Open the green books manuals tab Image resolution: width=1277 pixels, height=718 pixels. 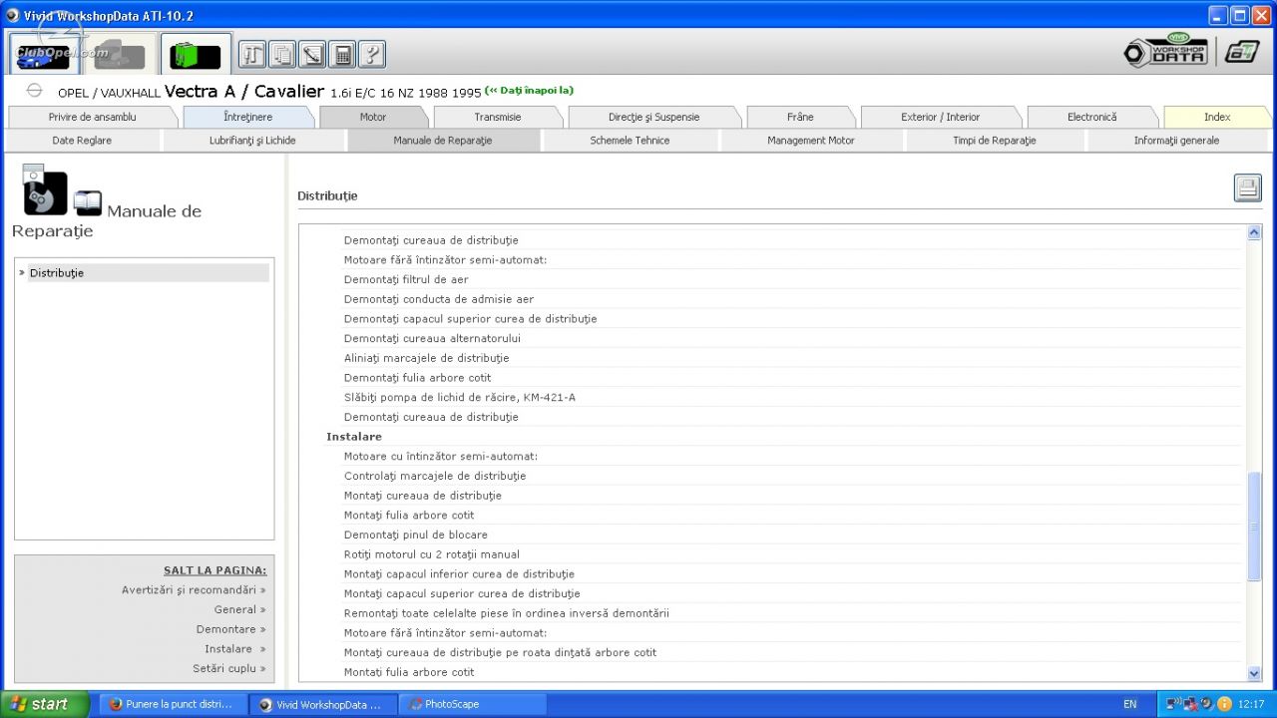[x=196, y=54]
